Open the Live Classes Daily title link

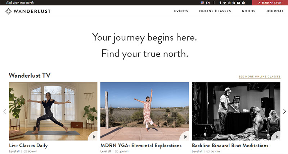coord(28,146)
